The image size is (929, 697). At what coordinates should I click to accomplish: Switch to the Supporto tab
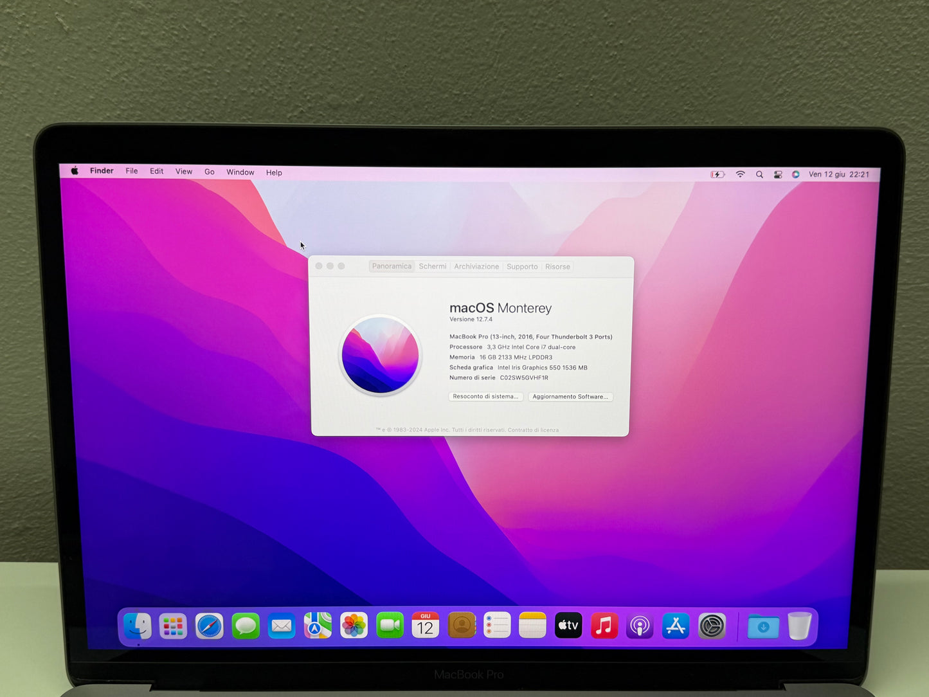(x=522, y=267)
